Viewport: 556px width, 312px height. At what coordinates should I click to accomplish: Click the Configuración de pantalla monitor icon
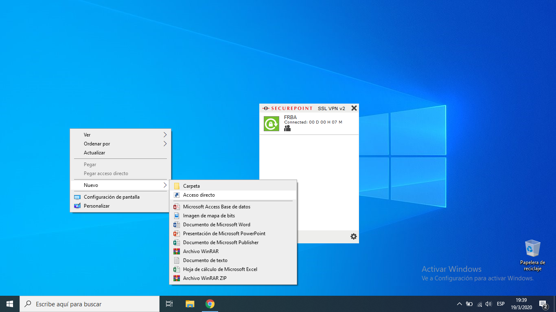[77, 197]
